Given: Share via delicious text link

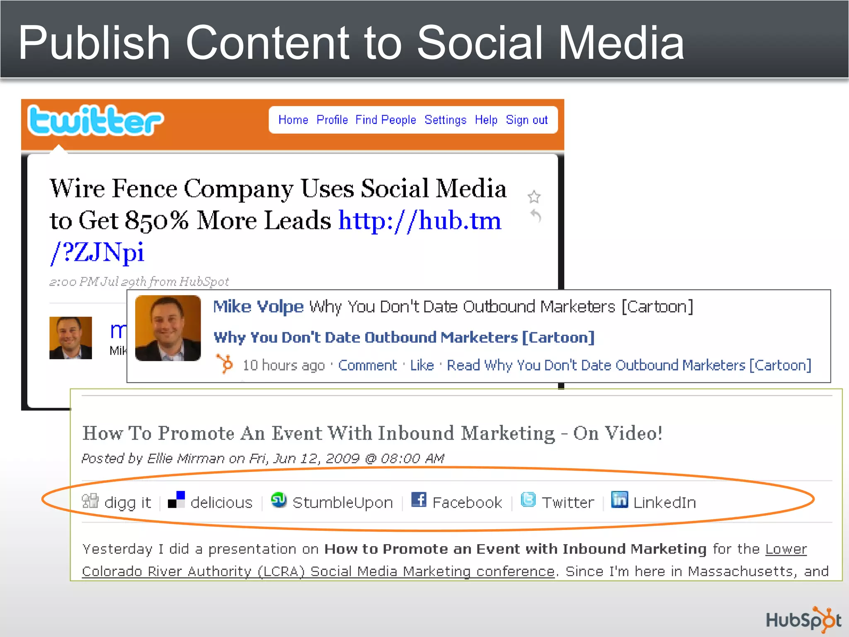Looking at the screenshot, I should click(221, 502).
